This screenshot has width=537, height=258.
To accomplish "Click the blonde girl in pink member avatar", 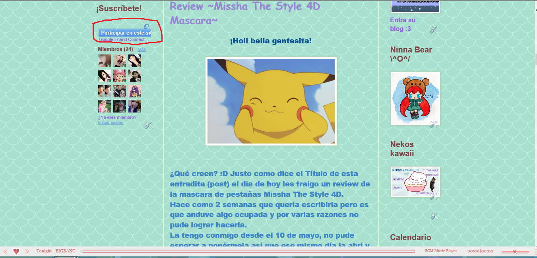I will click(105, 106).
